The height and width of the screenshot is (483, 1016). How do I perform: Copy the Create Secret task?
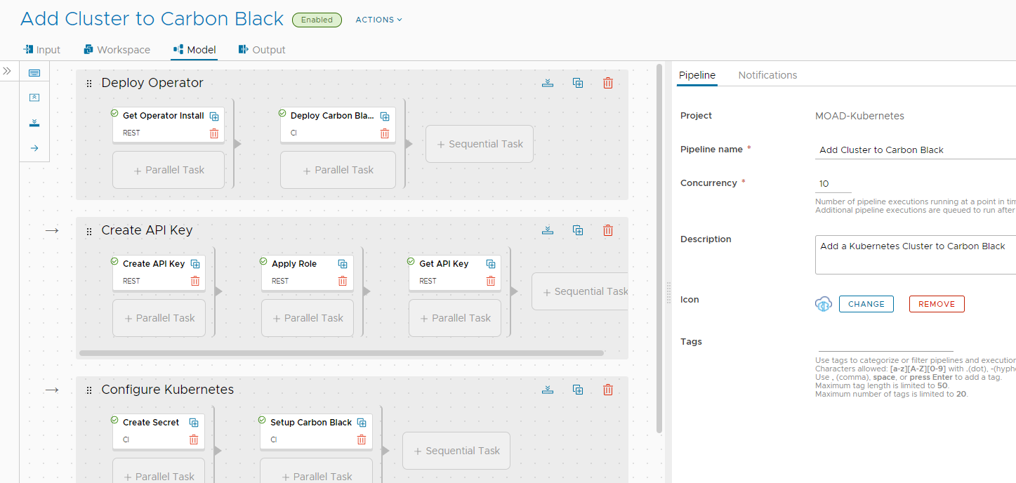tap(194, 423)
